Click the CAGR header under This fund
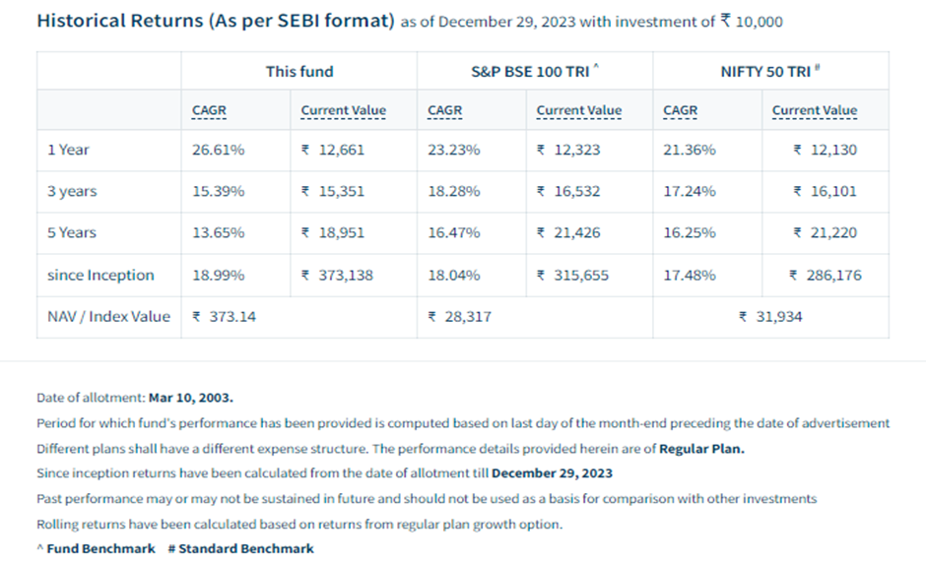The height and width of the screenshot is (564, 926). (x=208, y=110)
